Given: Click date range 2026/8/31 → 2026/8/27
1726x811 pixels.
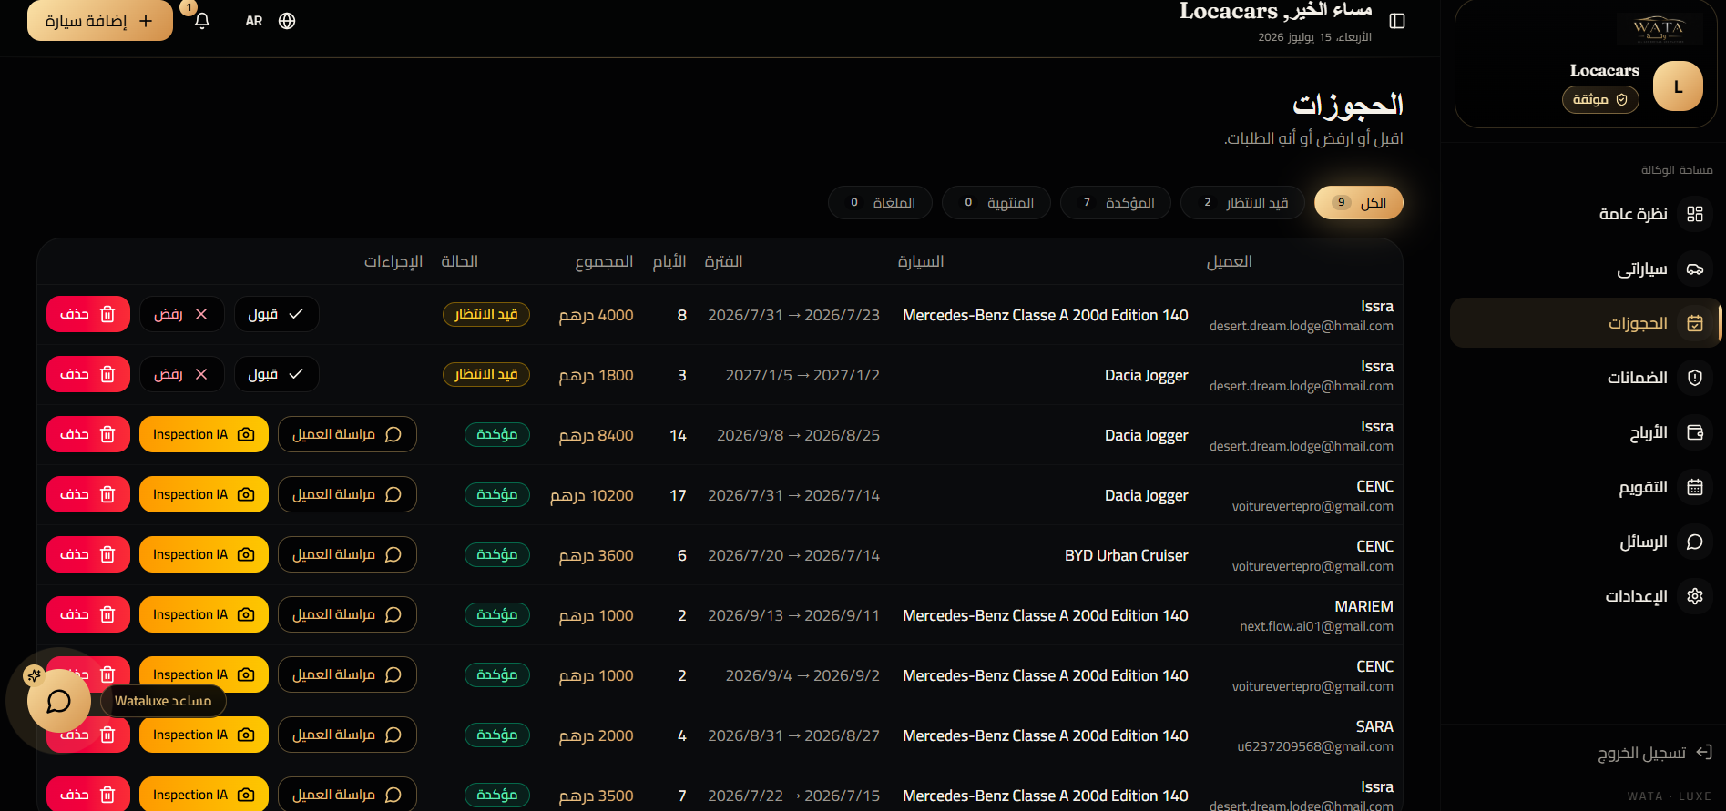Looking at the screenshot, I should pos(794,735).
